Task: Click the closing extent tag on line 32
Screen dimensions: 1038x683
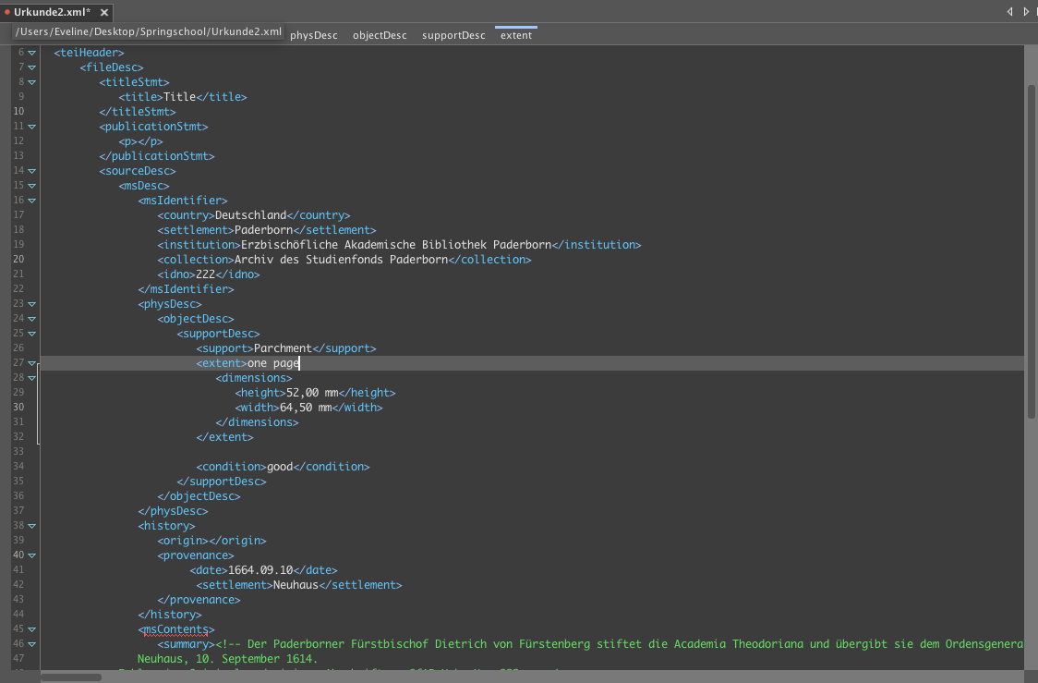Action: click(225, 437)
